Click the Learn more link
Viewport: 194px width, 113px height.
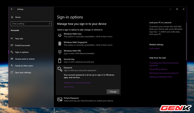click(x=69, y=87)
